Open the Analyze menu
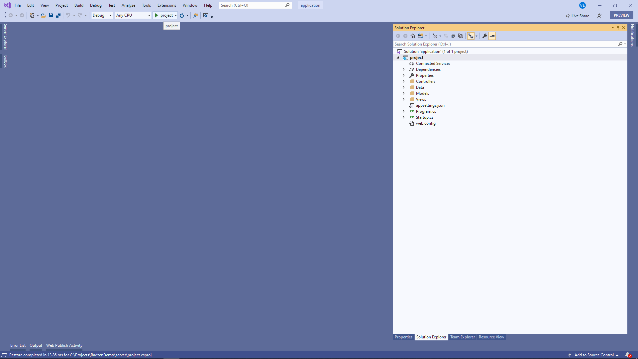 (128, 5)
